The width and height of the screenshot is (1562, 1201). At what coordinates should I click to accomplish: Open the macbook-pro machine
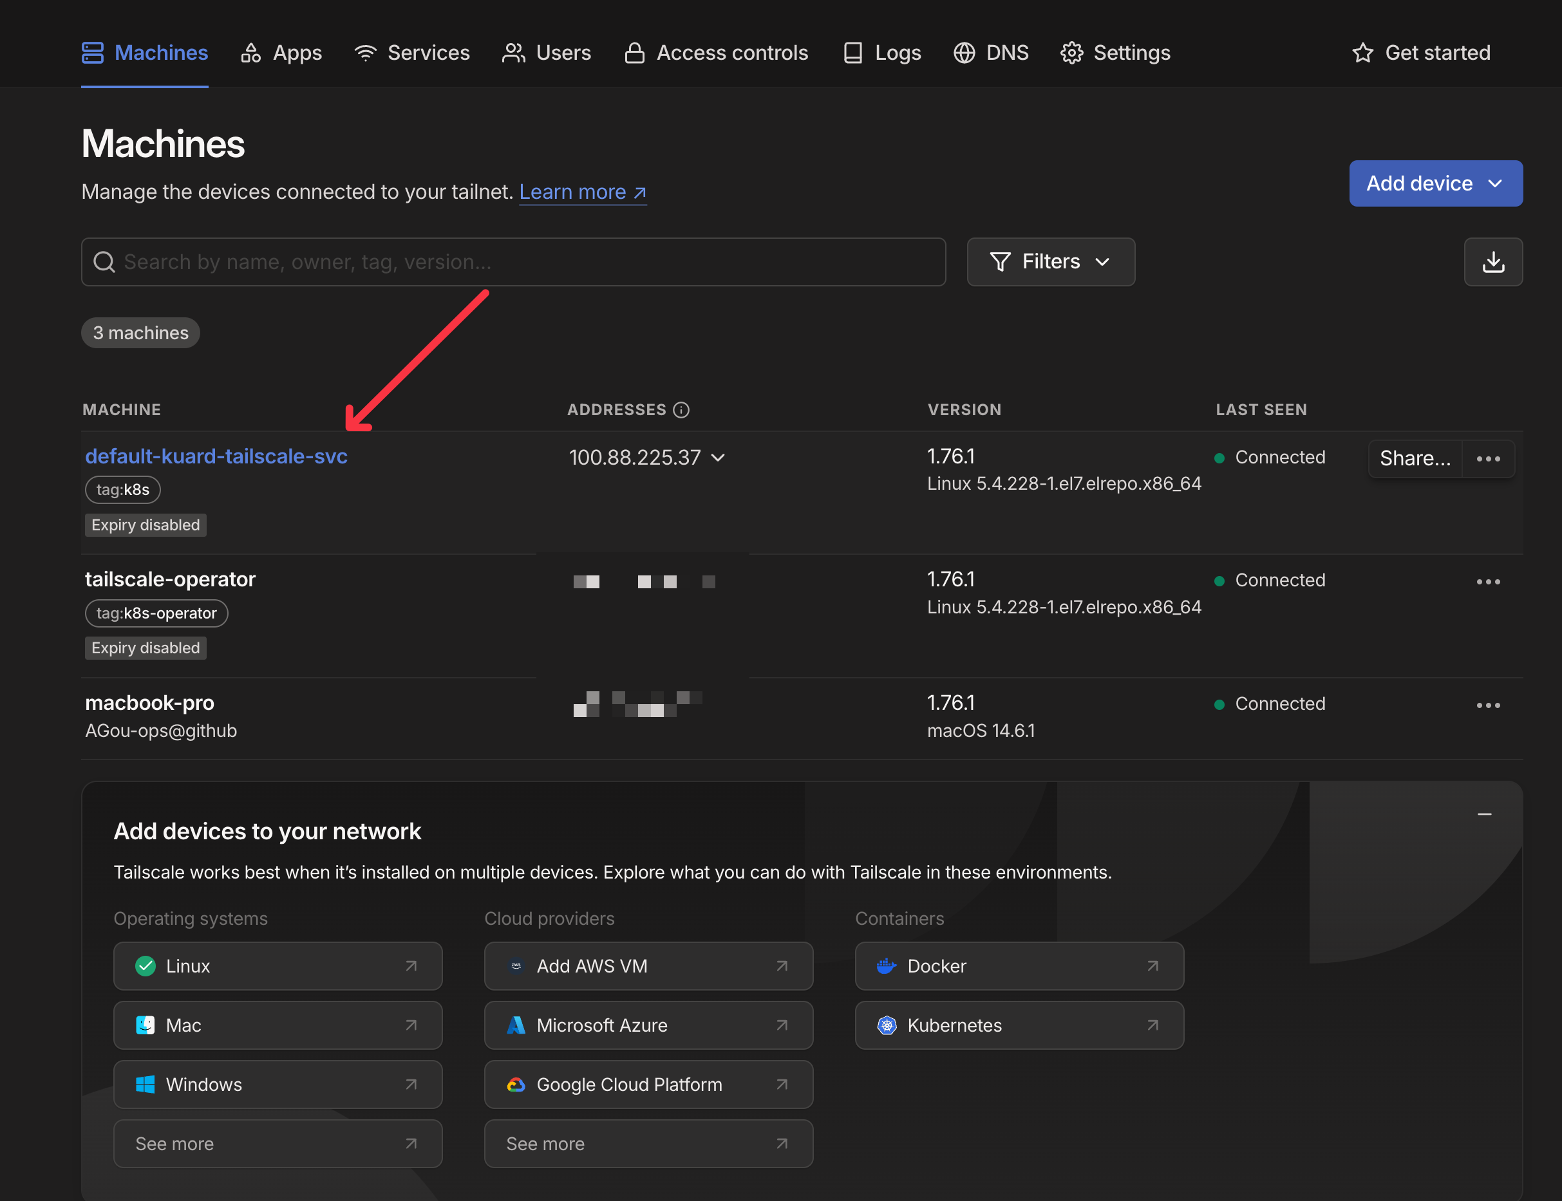[149, 703]
